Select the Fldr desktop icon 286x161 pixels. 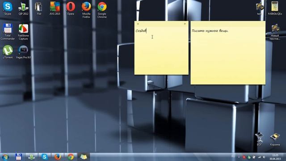(39, 8)
